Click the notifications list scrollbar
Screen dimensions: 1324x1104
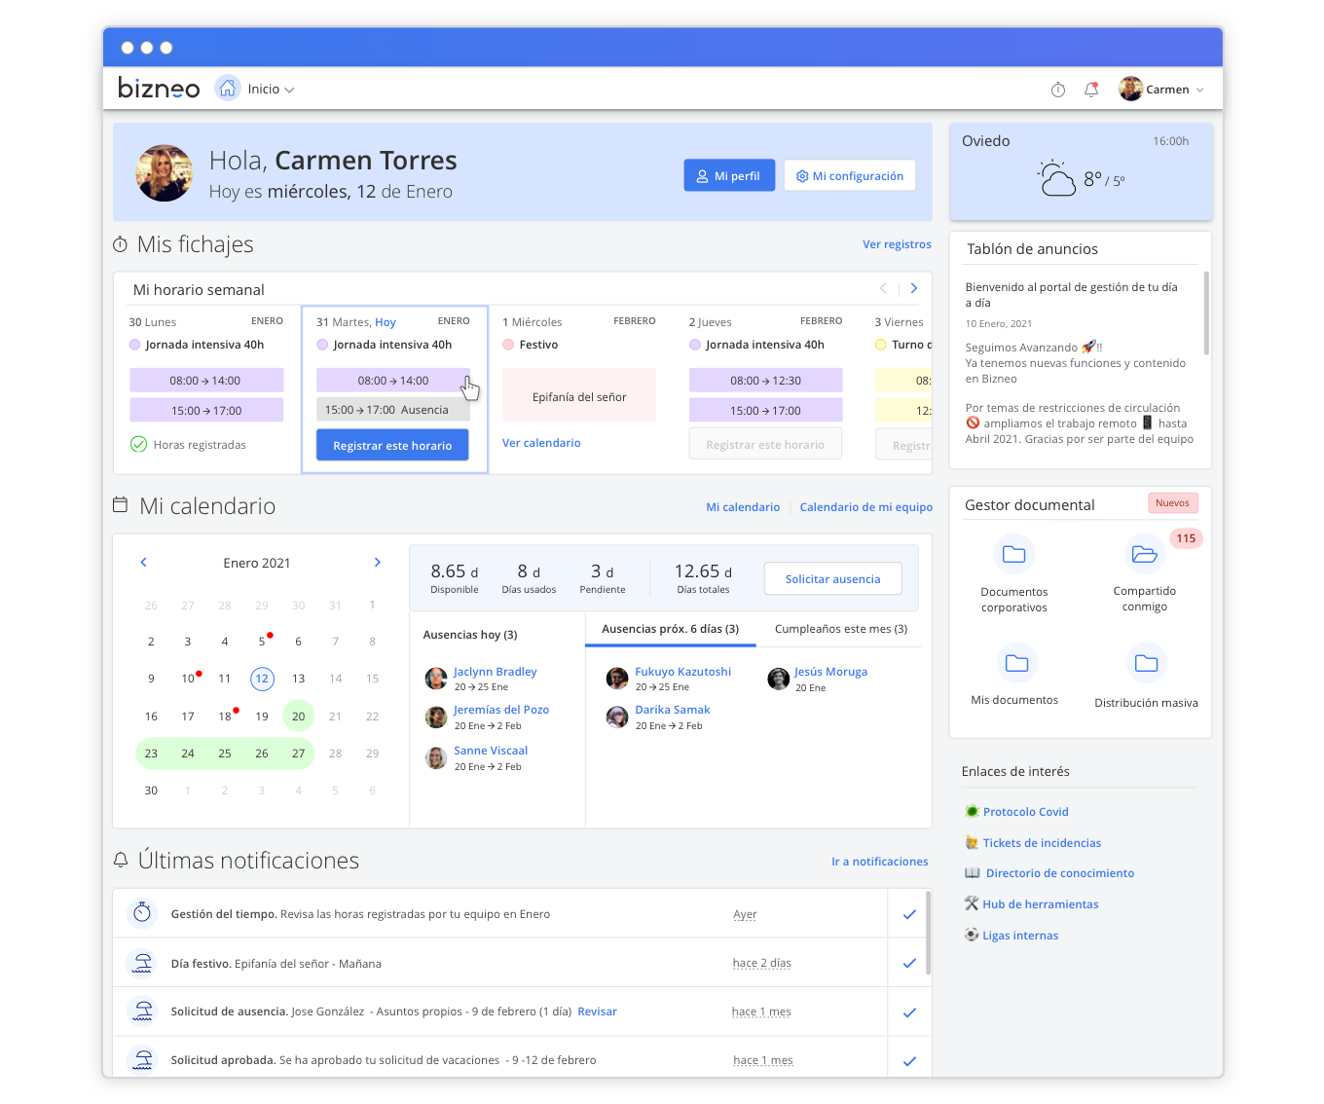(x=928, y=933)
